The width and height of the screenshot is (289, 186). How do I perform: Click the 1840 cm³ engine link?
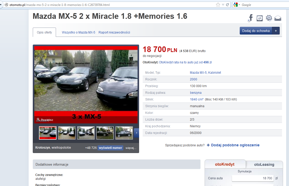pyautogui.click(x=196, y=99)
